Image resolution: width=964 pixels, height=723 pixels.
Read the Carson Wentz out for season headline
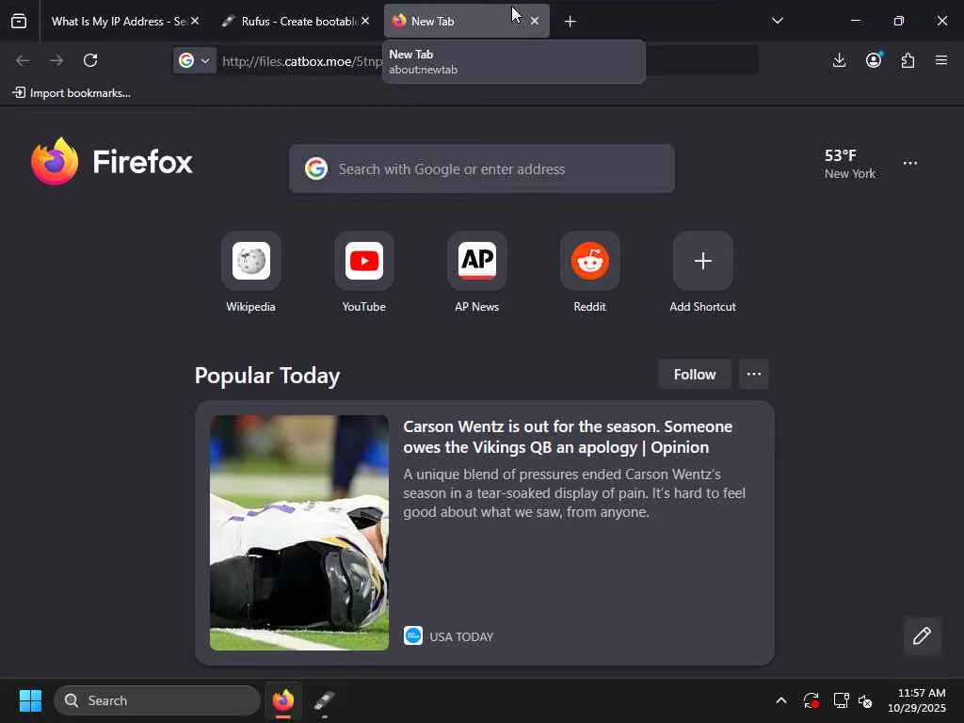568,437
